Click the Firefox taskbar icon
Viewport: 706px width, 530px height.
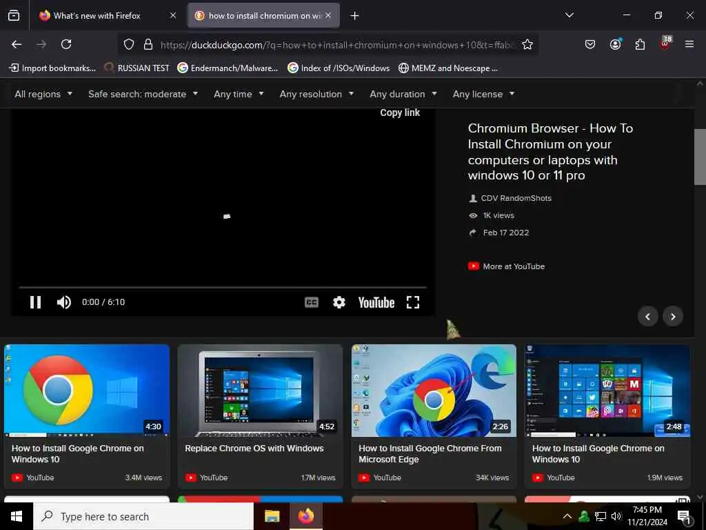point(305,516)
